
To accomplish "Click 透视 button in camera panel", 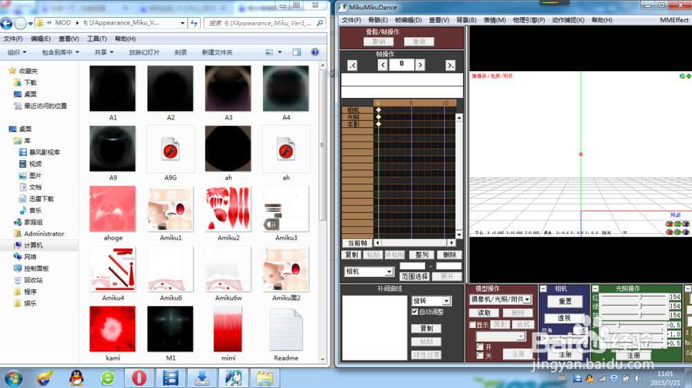I will 564,318.
